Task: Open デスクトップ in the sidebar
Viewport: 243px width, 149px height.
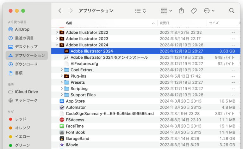Action: click(27, 47)
